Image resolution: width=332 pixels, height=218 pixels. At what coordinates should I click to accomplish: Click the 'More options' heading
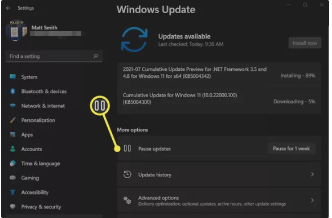point(132,130)
